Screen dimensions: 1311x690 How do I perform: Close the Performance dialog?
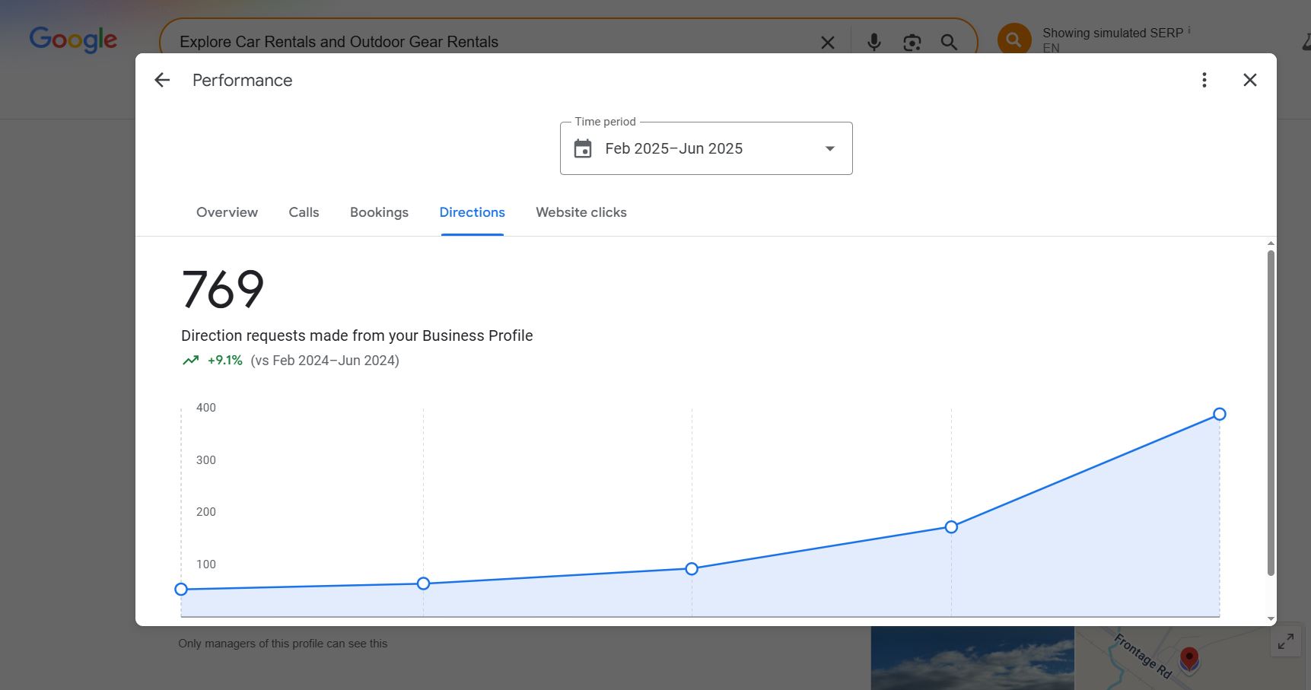tap(1249, 80)
